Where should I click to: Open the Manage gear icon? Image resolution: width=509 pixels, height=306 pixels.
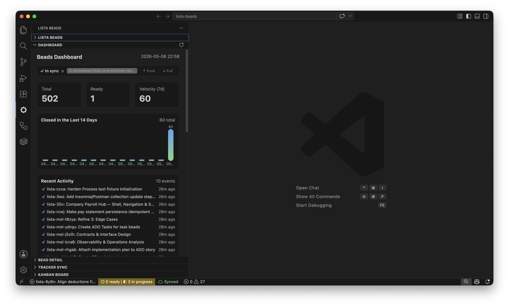point(23,270)
